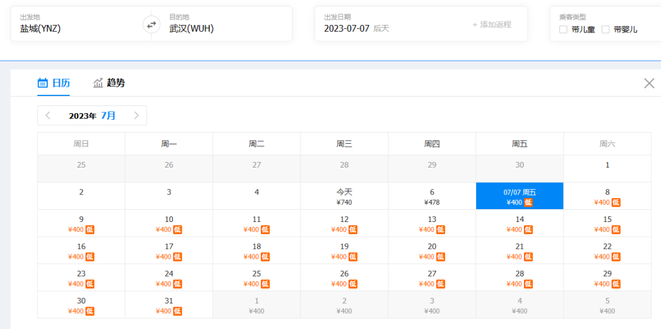Swap departure and destination cities icon

click(151, 24)
